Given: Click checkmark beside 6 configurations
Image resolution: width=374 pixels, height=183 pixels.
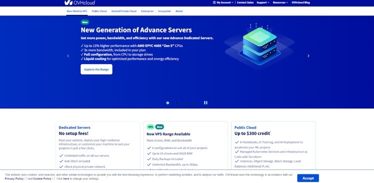Looking at the screenshot, I should tap(149, 148).
